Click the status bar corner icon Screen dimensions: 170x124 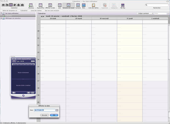pos(1,123)
